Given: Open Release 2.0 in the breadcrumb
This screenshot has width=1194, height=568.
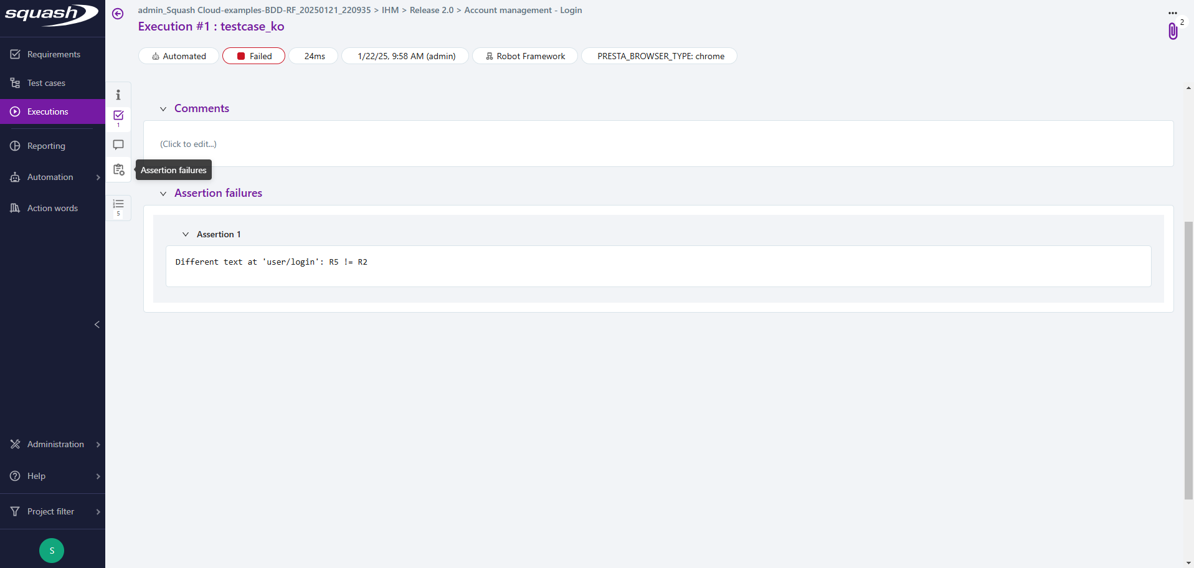Looking at the screenshot, I should (431, 10).
